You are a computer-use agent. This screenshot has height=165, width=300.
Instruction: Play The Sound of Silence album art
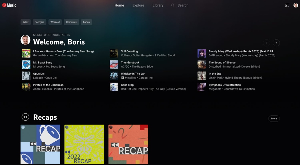pos(202,65)
